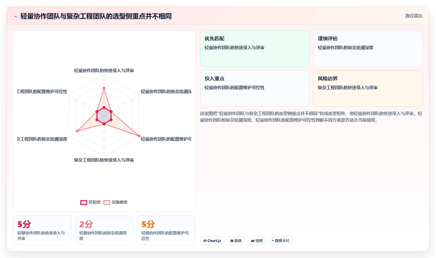Click the 路径雷达 label in the header
The height and width of the screenshot is (258, 436).
[x=414, y=16]
